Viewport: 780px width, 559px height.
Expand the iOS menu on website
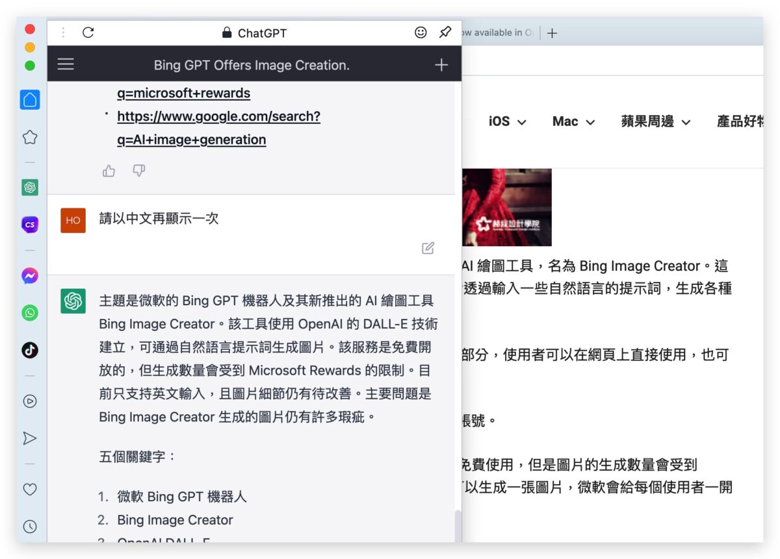pos(507,121)
